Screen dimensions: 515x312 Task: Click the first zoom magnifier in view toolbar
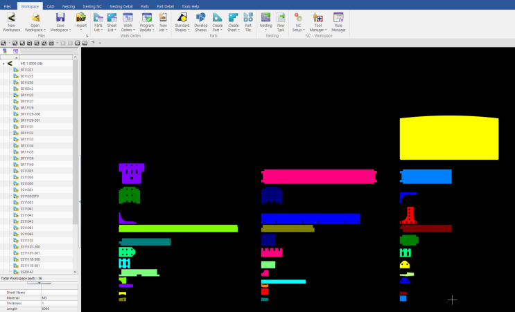[x=3, y=43]
